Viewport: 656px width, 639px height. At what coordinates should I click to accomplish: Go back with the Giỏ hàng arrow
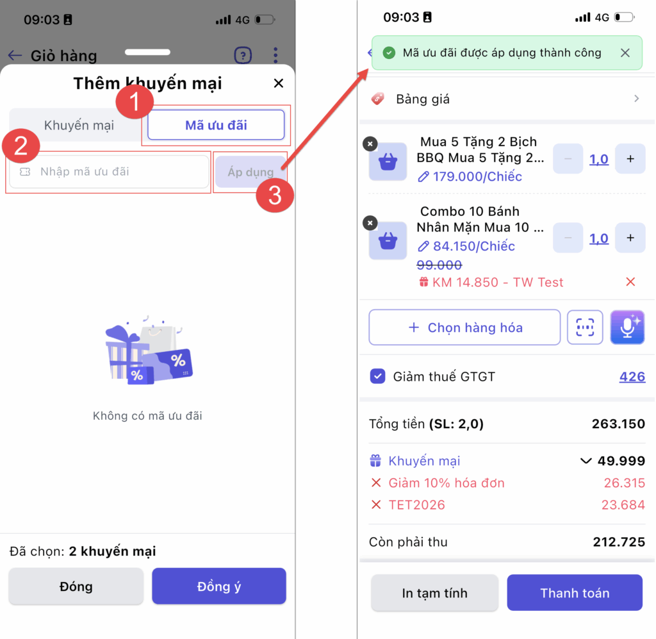click(x=15, y=55)
